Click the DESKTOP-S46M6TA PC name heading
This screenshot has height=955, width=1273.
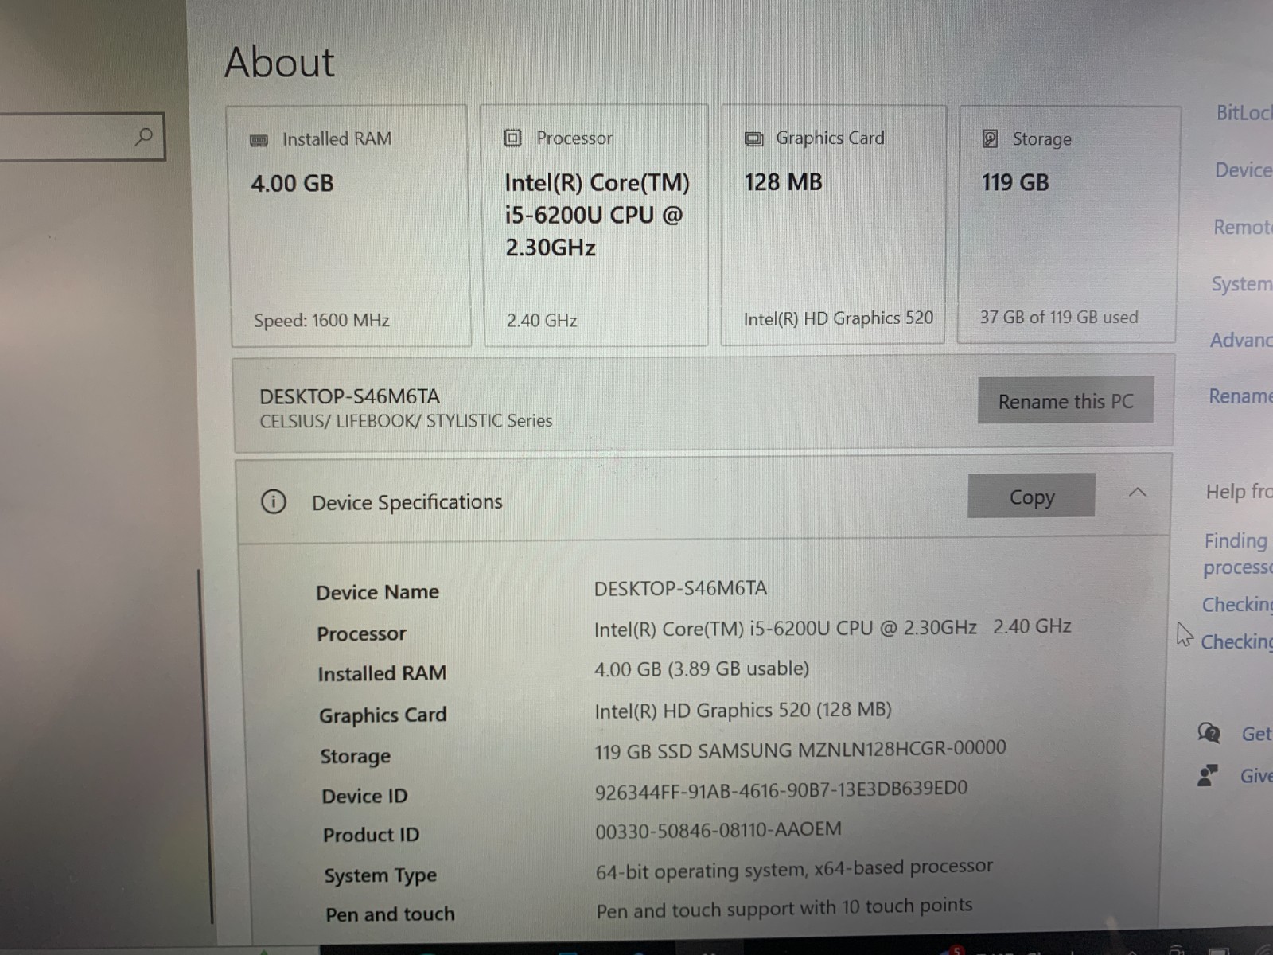click(349, 396)
